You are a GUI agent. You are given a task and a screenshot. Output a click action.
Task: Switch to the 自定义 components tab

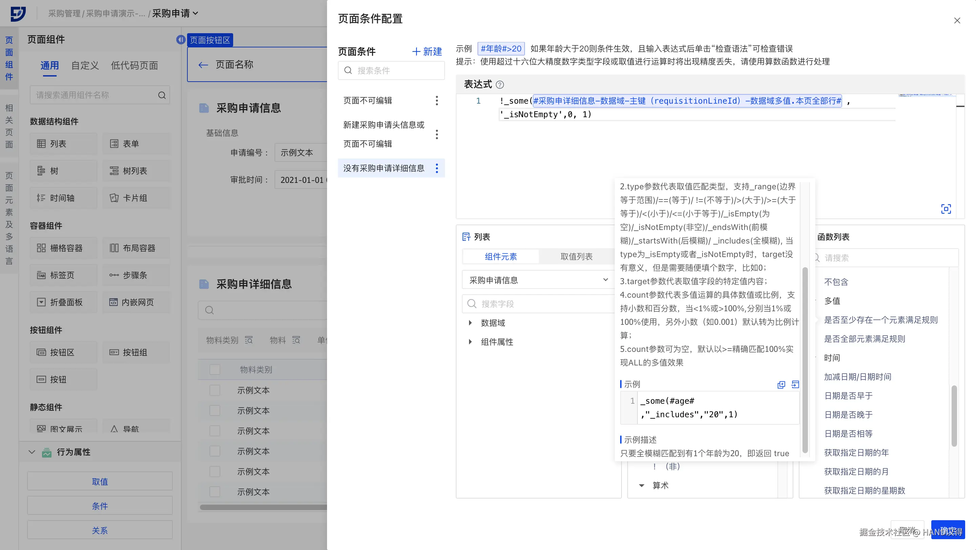point(85,65)
